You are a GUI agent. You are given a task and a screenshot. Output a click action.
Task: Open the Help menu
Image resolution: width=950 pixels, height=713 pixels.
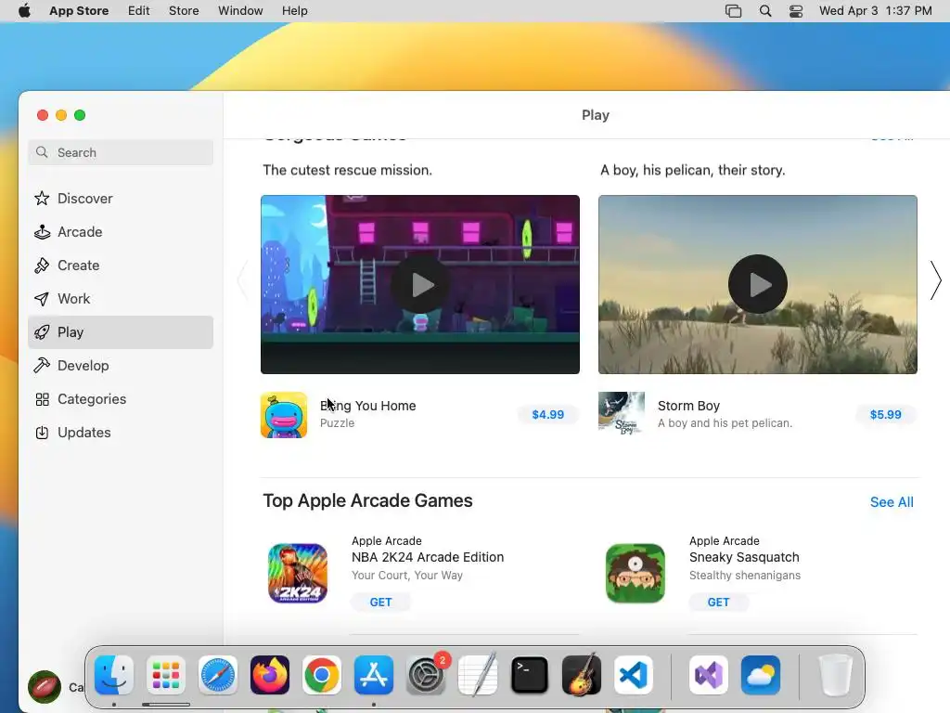click(x=294, y=11)
